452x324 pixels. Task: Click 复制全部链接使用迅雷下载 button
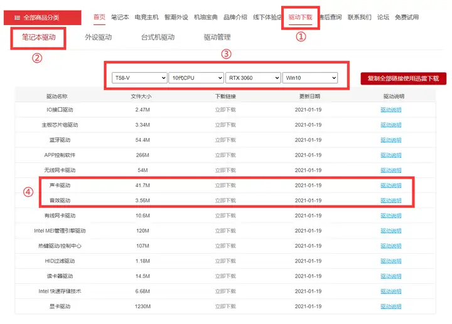(x=403, y=78)
